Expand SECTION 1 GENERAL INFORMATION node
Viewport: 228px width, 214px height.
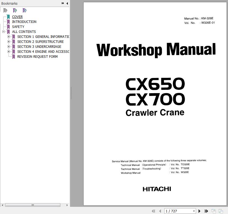[9, 36]
